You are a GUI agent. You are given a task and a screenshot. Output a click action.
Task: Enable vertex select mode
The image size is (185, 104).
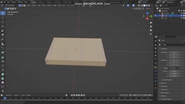pyautogui.click(x=20, y=5)
